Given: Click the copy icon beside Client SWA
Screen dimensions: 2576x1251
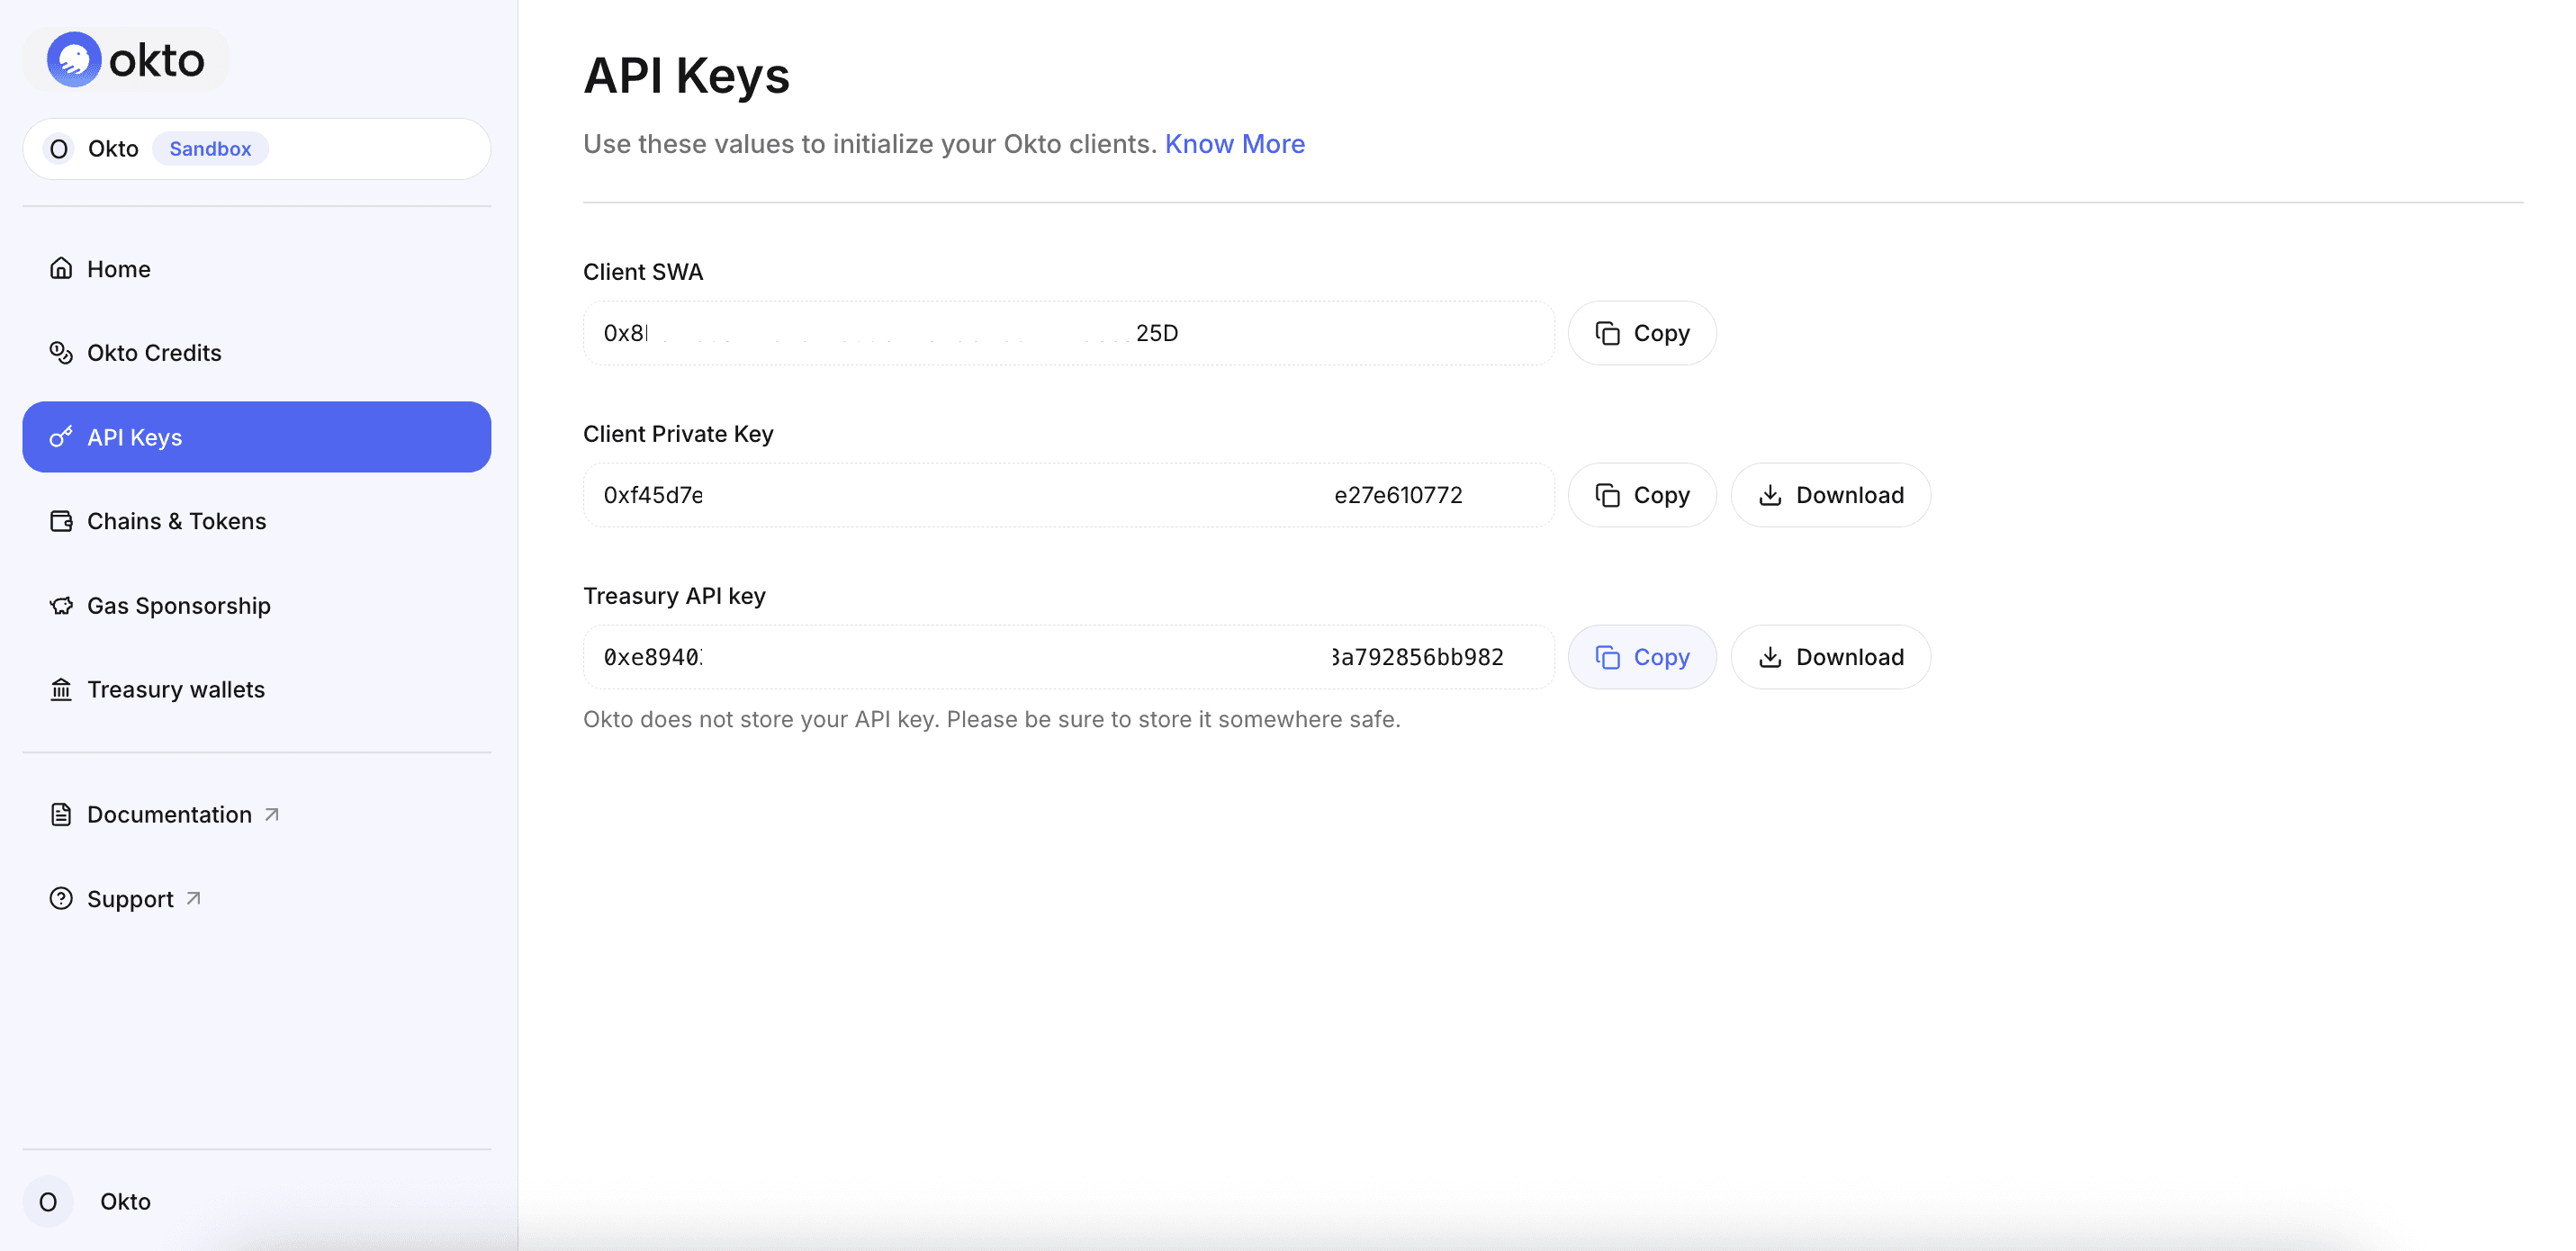Looking at the screenshot, I should point(1607,333).
